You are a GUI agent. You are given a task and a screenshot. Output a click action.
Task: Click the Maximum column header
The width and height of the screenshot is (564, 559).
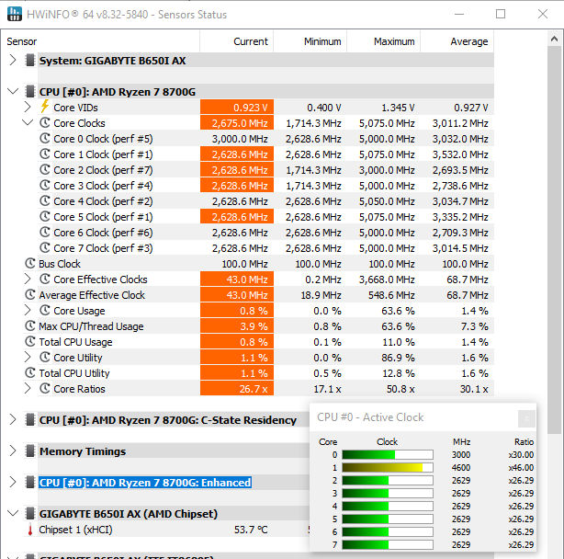[384, 41]
